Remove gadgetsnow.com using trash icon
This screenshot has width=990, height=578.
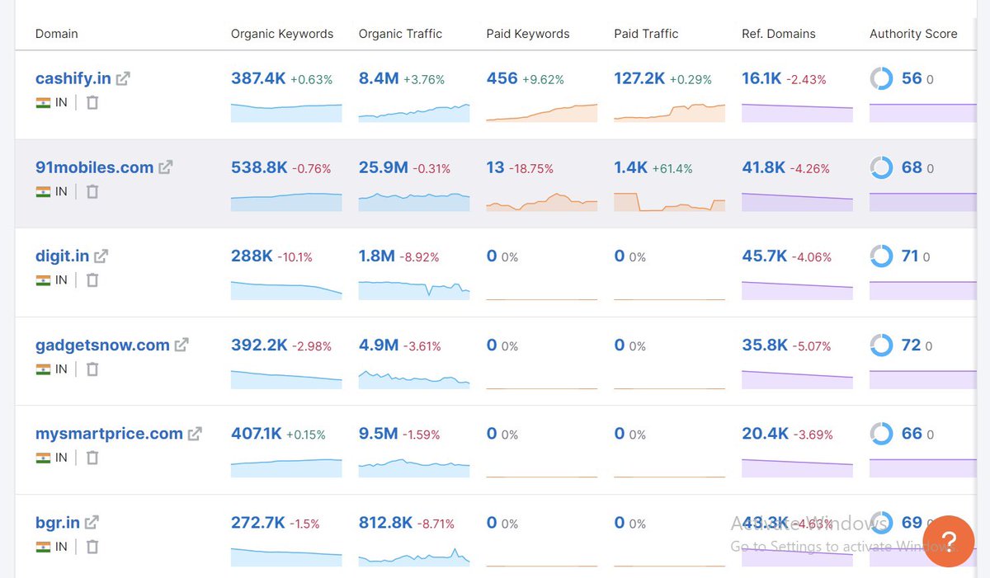[92, 369]
